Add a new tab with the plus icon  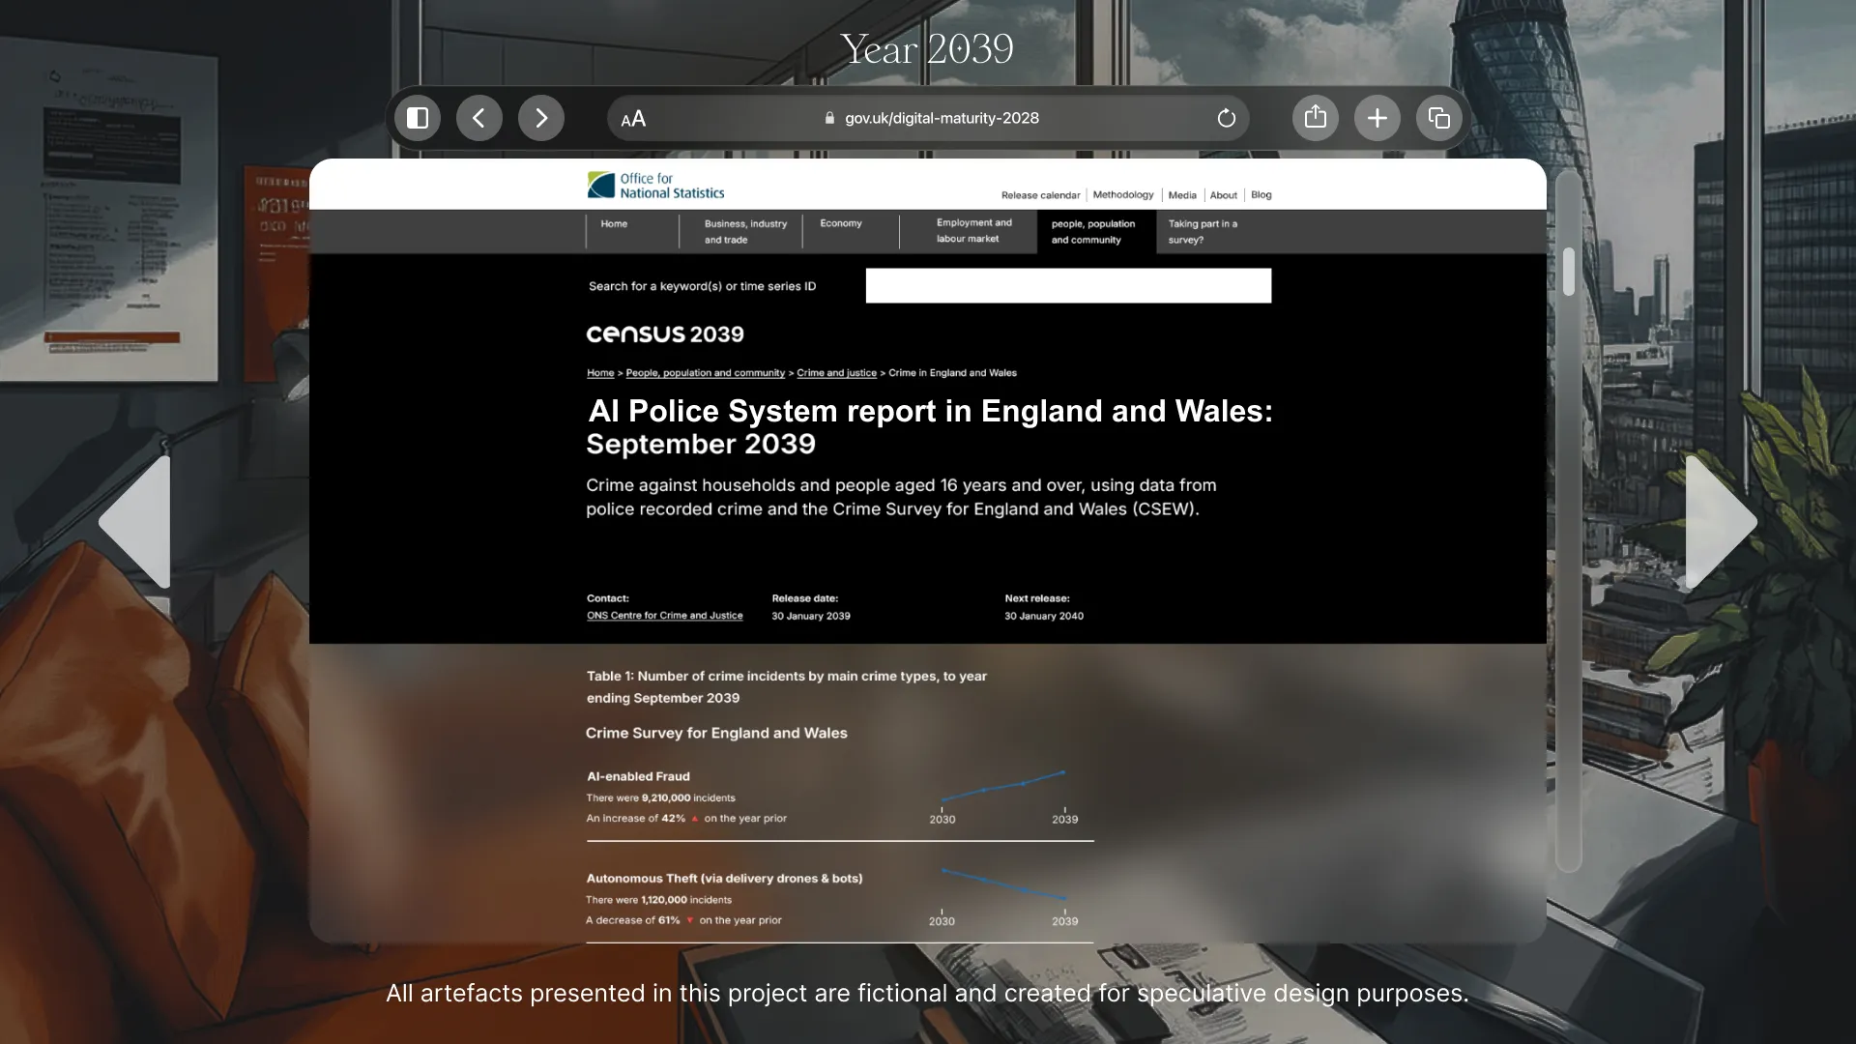[1377, 118]
